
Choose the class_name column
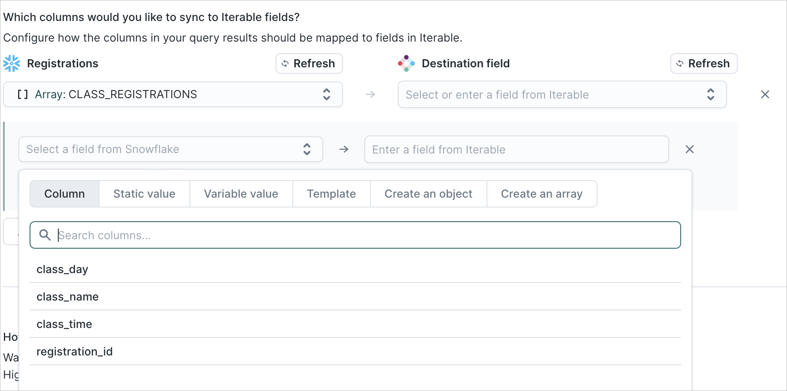pyautogui.click(x=355, y=297)
